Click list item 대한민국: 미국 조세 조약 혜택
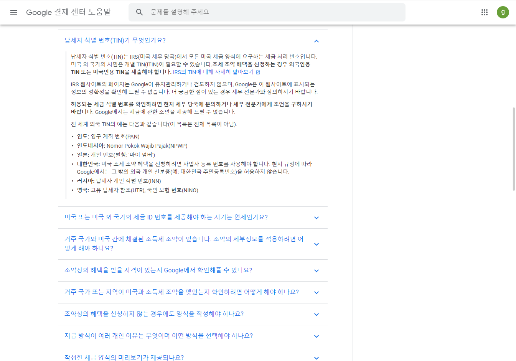Screen dimensions: 516x361 195,168
